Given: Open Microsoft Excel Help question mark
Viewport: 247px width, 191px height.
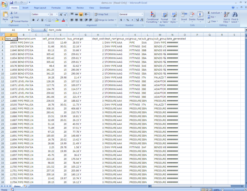Looking at the screenshot, I should 233,7.
